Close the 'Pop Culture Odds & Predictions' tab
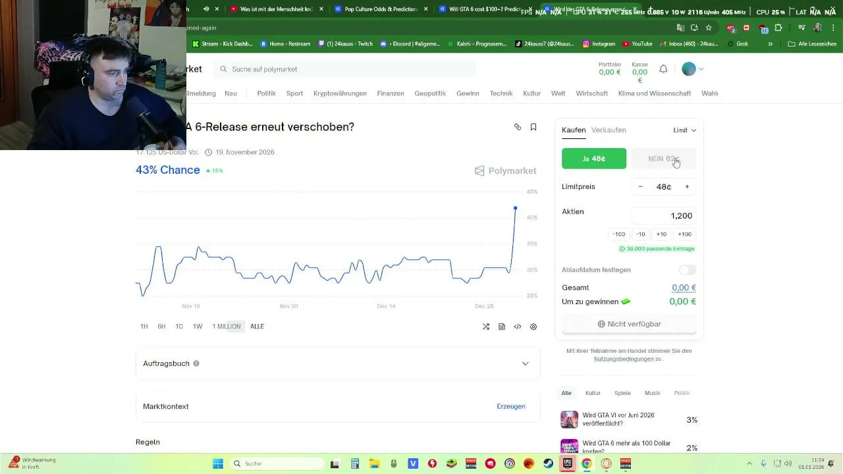The image size is (843, 474). pyautogui.click(x=426, y=9)
